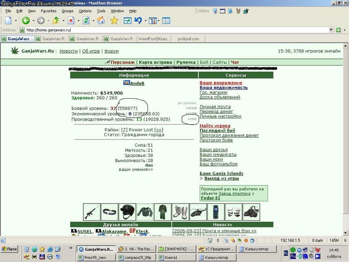Viewport: 349px width, 262px height.
Task: Switch to the WeedPost@Ganj... tab
Action: click(x=154, y=39)
